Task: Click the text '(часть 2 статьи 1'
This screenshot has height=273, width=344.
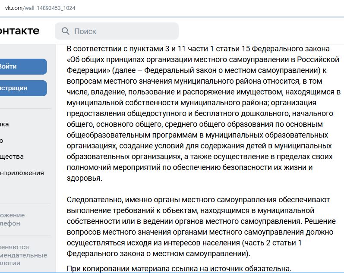Action: pyautogui.click(x=271, y=243)
